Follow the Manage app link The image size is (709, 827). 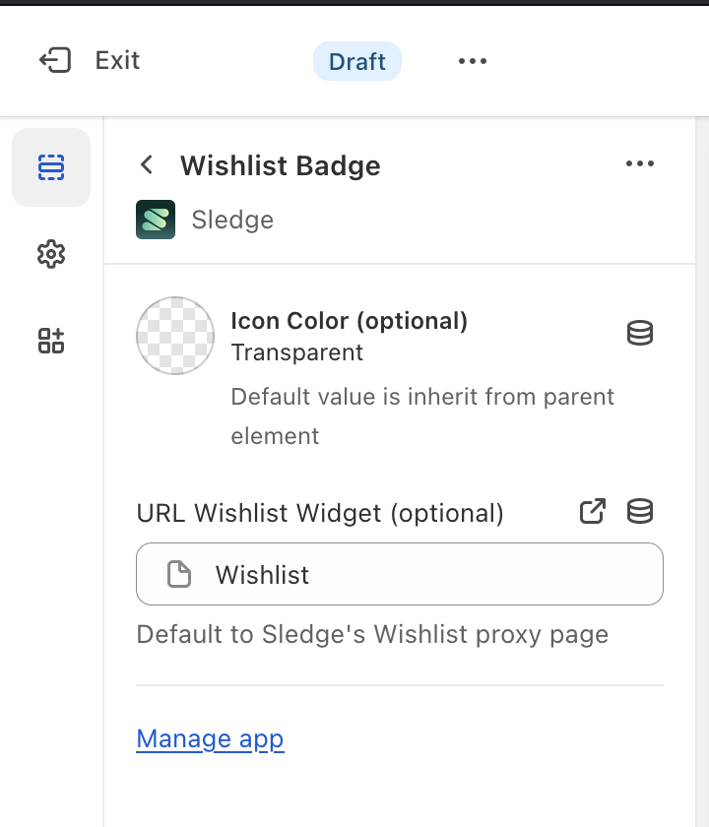210,739
